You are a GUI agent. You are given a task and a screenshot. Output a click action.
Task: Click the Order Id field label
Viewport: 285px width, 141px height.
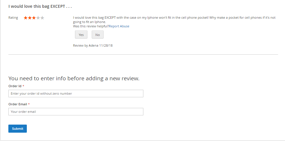click(15, 86)
